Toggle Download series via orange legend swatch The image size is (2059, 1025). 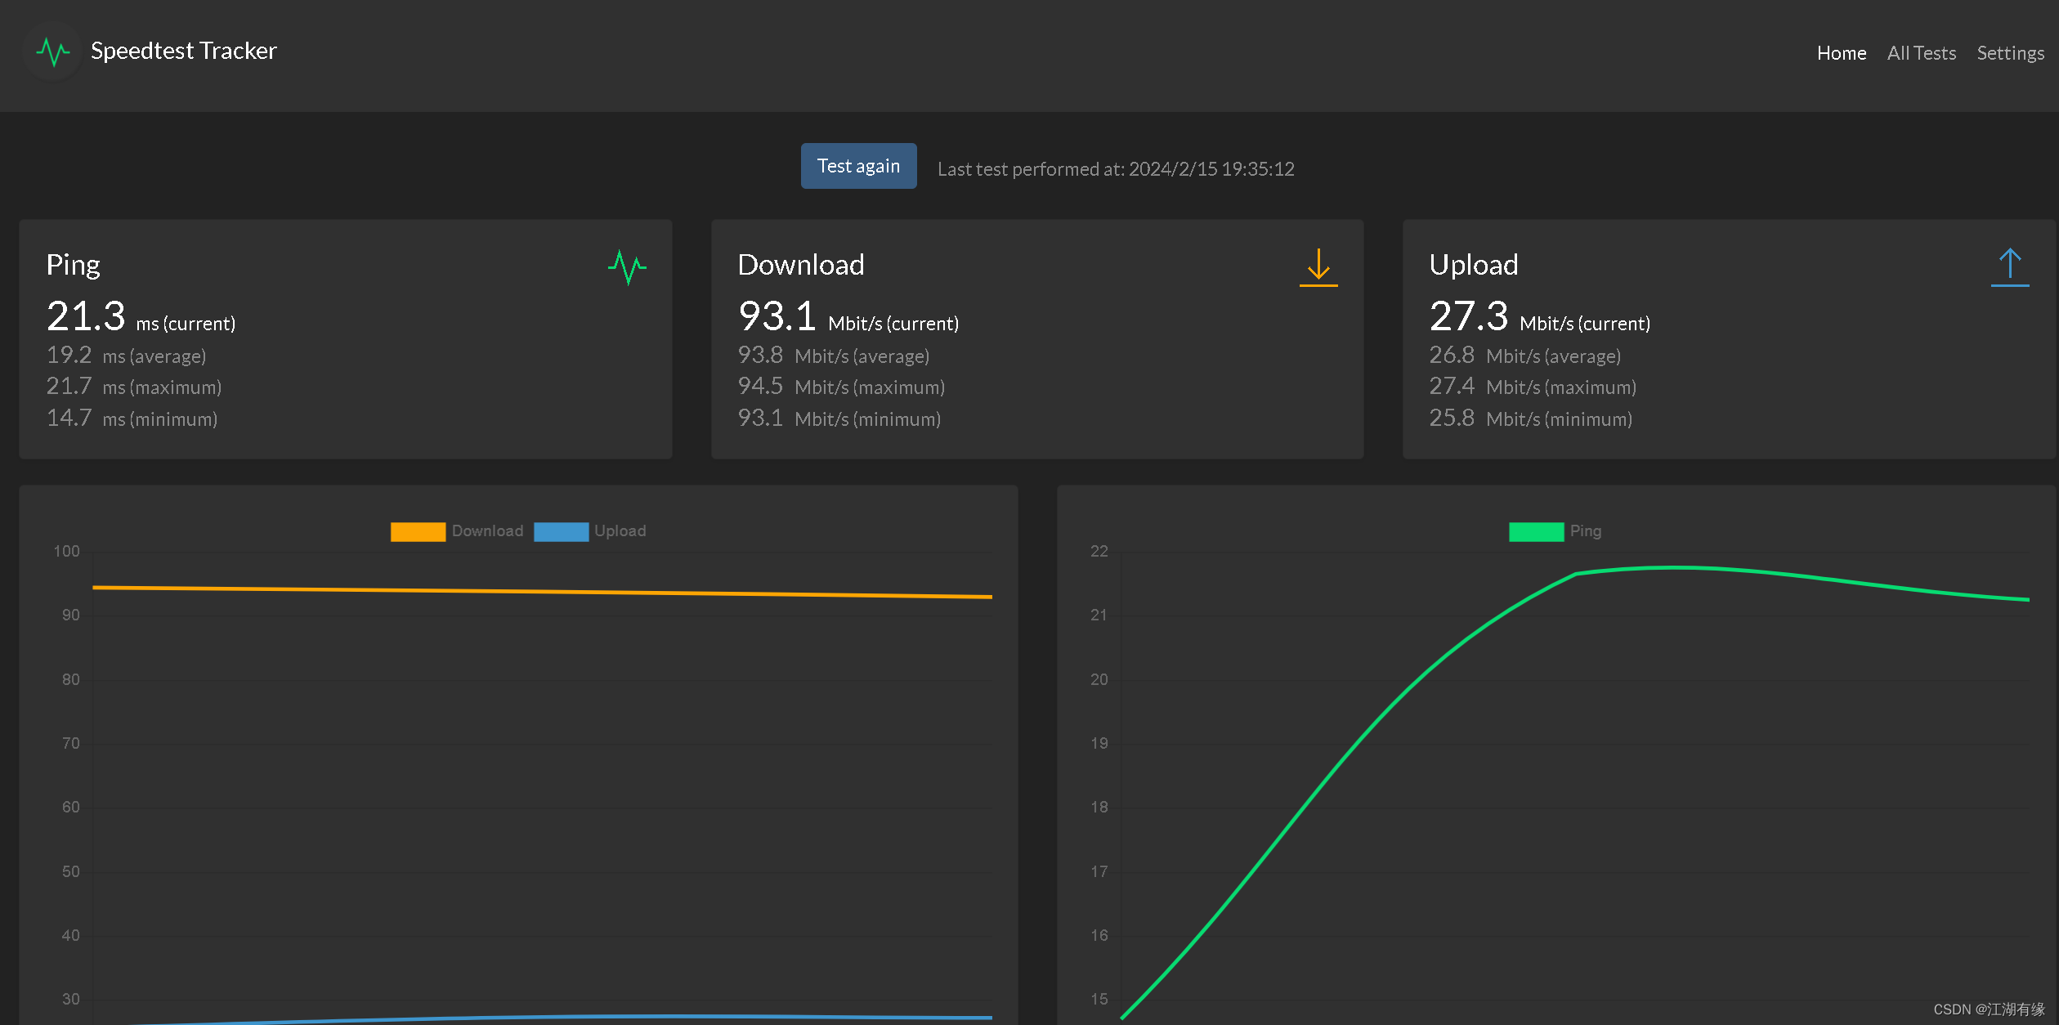point(418,531)
